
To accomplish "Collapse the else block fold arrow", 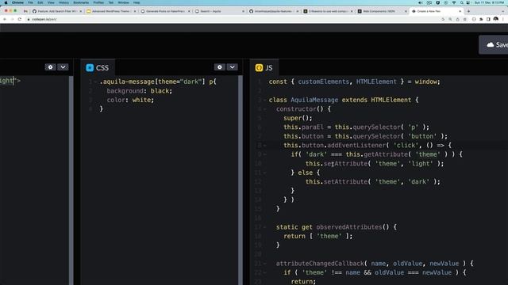I will point(264,173).
